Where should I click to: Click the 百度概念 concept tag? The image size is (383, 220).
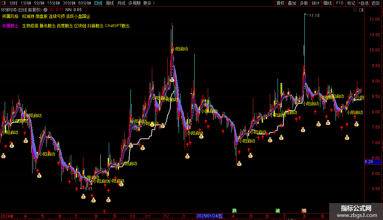(x=65, y=26)
